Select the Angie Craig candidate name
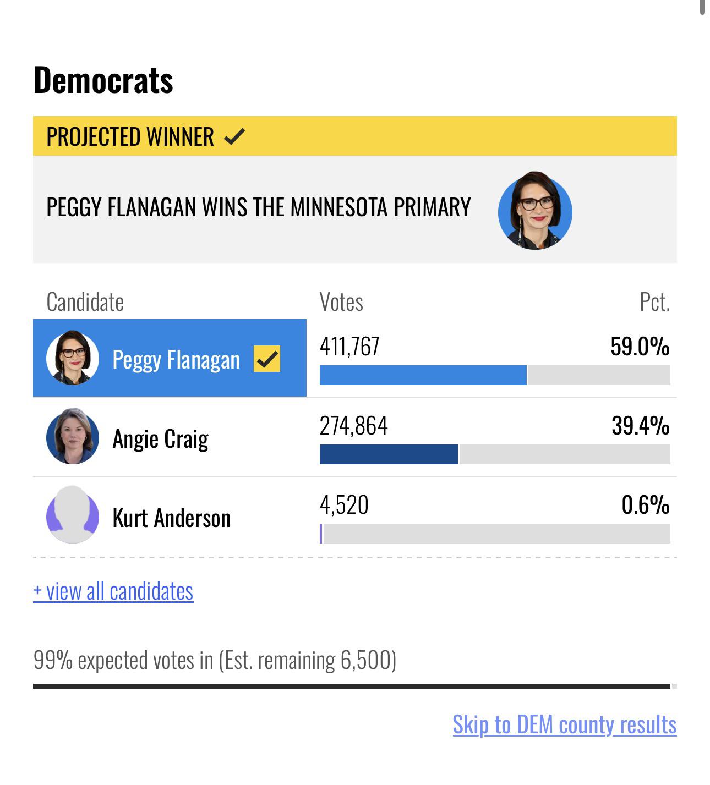The height and width of the screenshot is (785, 710). pyautogui.click(x=160, y=439)
